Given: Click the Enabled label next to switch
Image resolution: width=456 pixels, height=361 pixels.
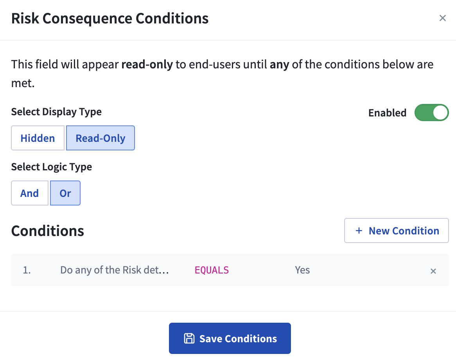Looking at the screenshot, I should [387, 113].
